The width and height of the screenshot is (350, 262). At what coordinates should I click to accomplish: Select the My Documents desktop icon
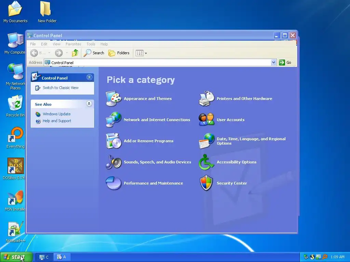click(15, 9)
